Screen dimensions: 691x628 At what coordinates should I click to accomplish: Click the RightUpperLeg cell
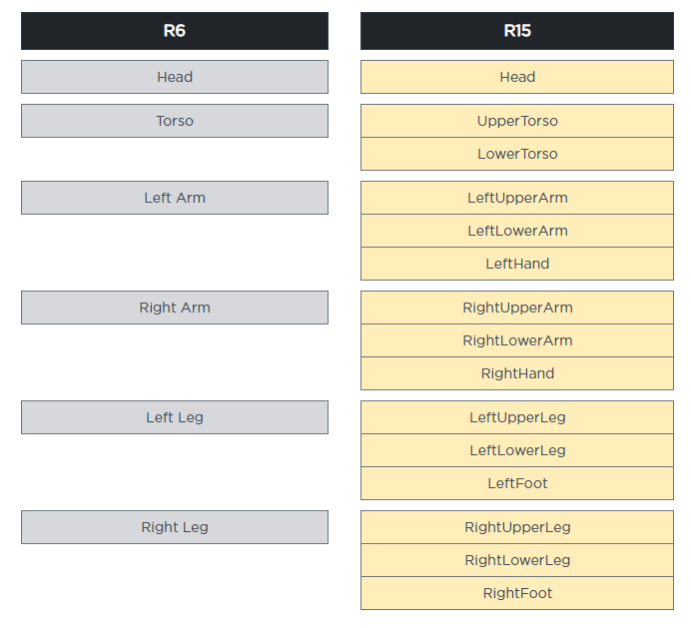click(x=517, y=527)
